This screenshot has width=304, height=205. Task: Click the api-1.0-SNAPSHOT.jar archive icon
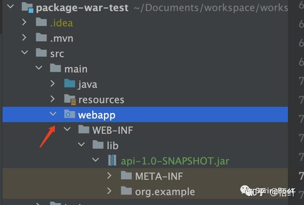pos(112,161)
